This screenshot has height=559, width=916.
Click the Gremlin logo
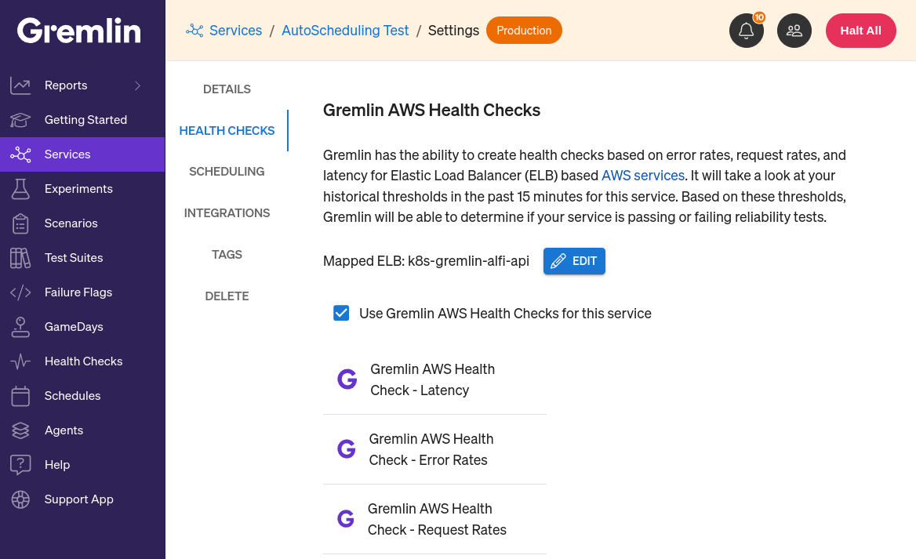(x=79, y=31)
